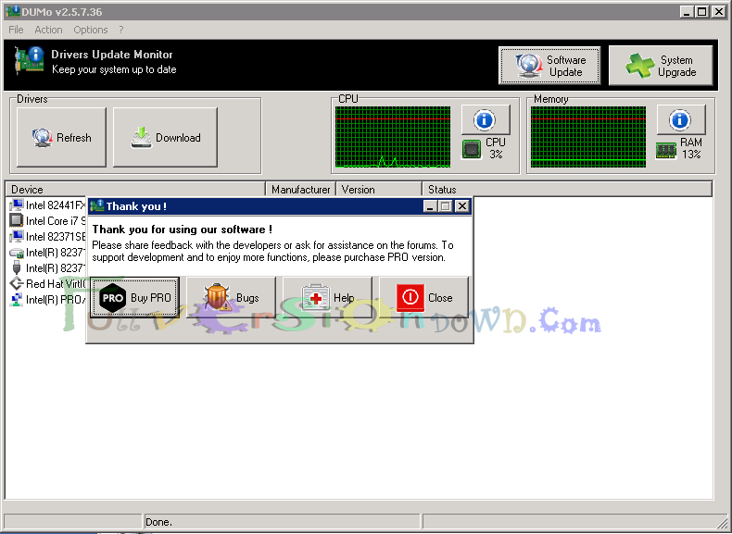Click the Buy PRO button

[x=134, y=298]
